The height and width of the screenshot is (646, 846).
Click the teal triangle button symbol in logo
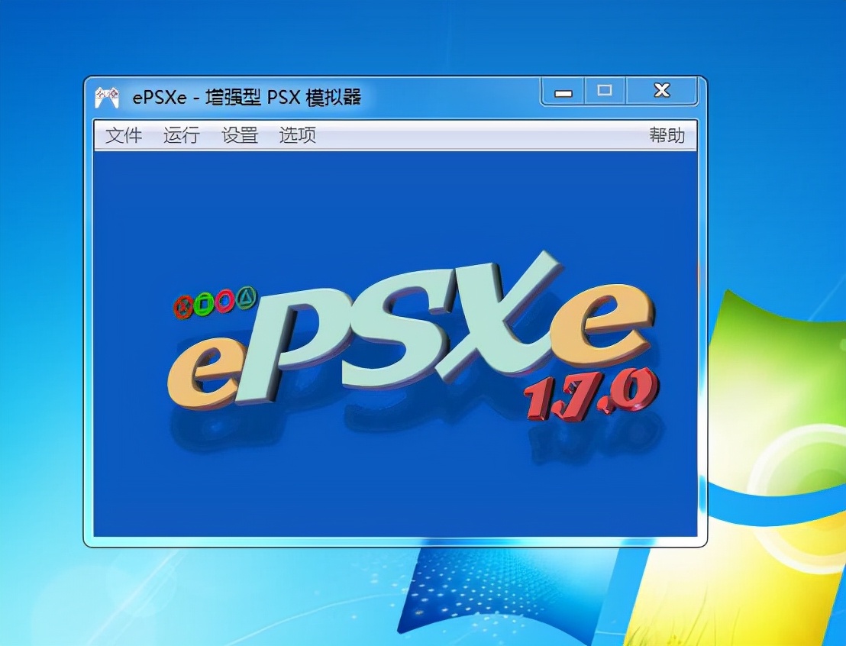[246, 297]
